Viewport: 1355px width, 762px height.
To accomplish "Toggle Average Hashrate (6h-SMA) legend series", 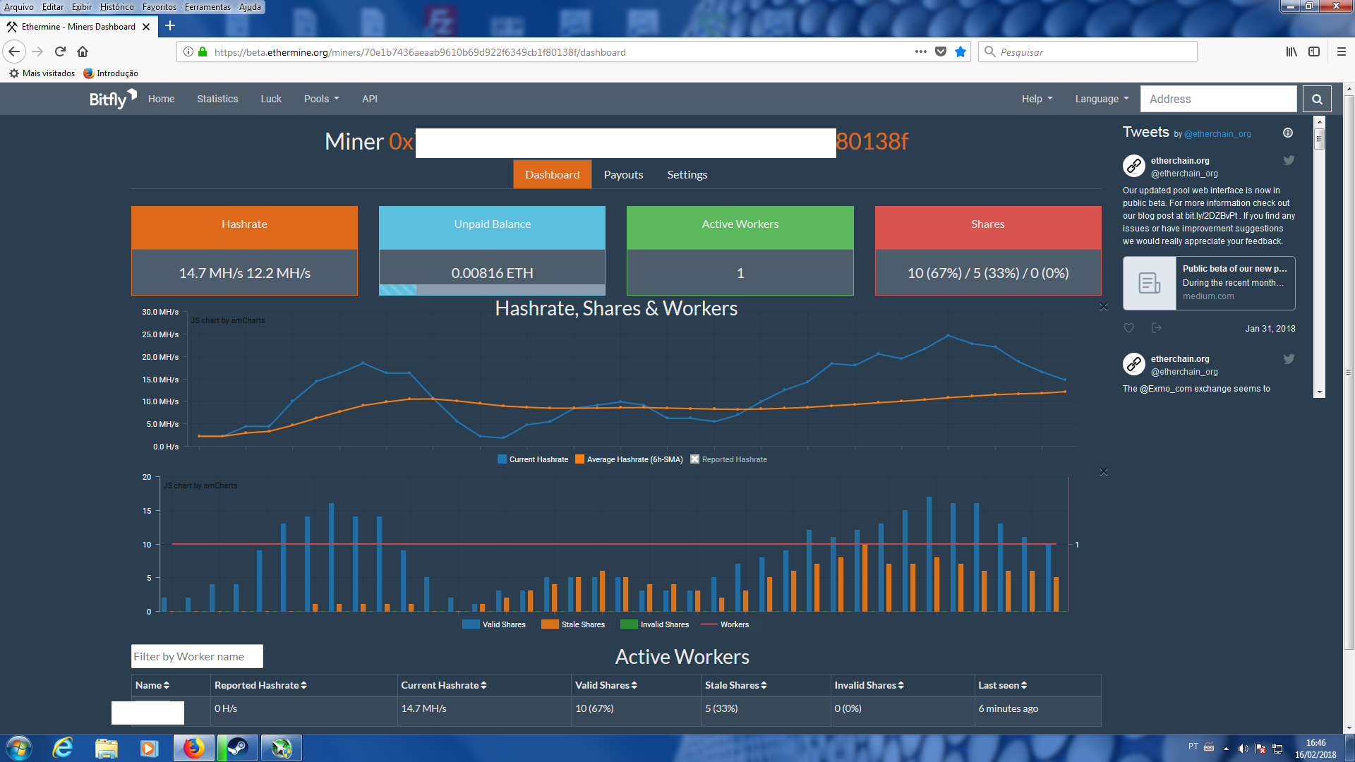I will click(x=629, y=459).
